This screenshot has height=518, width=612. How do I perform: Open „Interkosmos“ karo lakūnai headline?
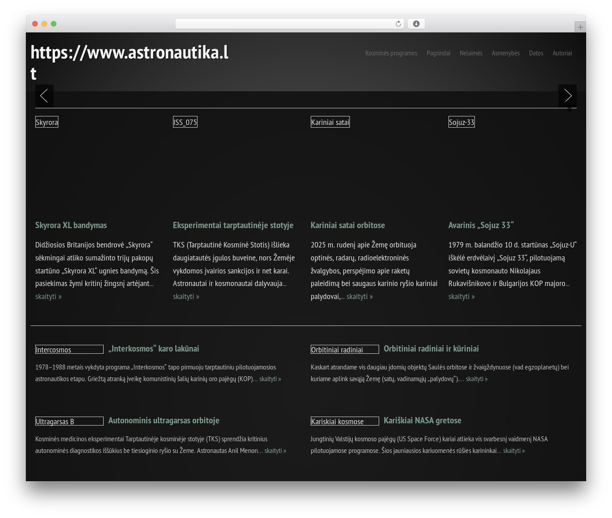click(153, 348)
